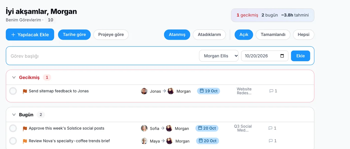350x149 pixels.
Task: Collapse the Gecikmiş section chevron
Action: coord(14,77)
